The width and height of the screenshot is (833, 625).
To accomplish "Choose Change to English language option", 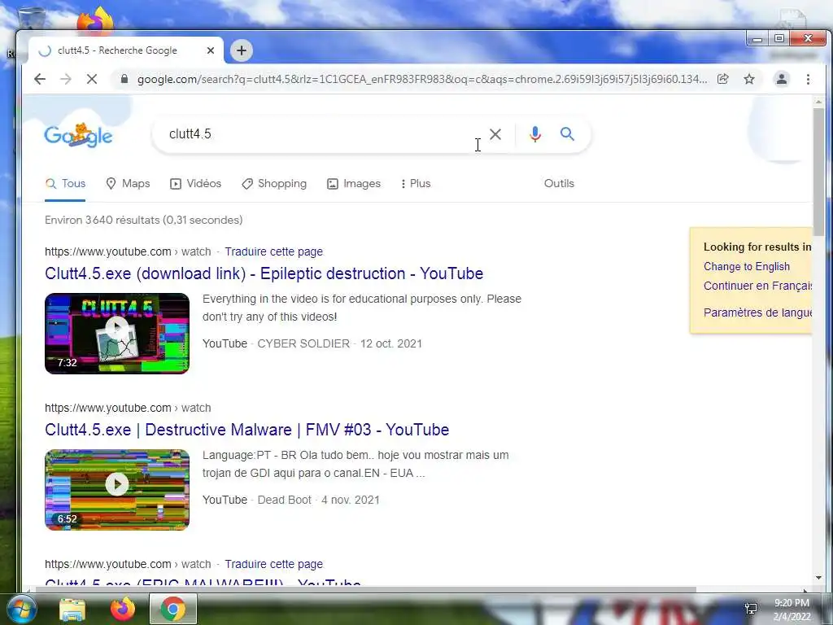I will coord(747,266).
